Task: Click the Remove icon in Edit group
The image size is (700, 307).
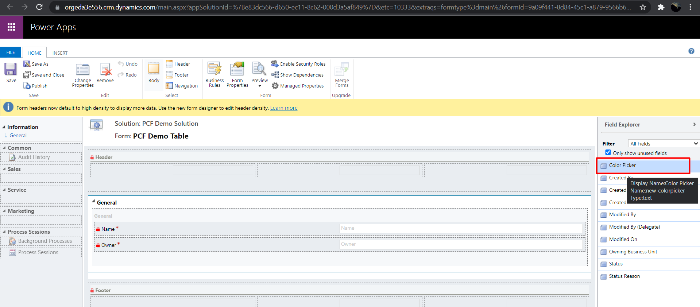Action: click(x=105, y=70)
